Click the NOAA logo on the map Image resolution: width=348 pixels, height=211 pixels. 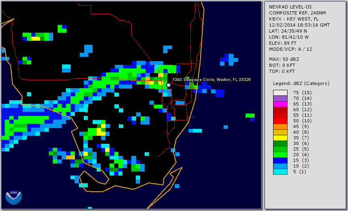[x=14, y=197]
